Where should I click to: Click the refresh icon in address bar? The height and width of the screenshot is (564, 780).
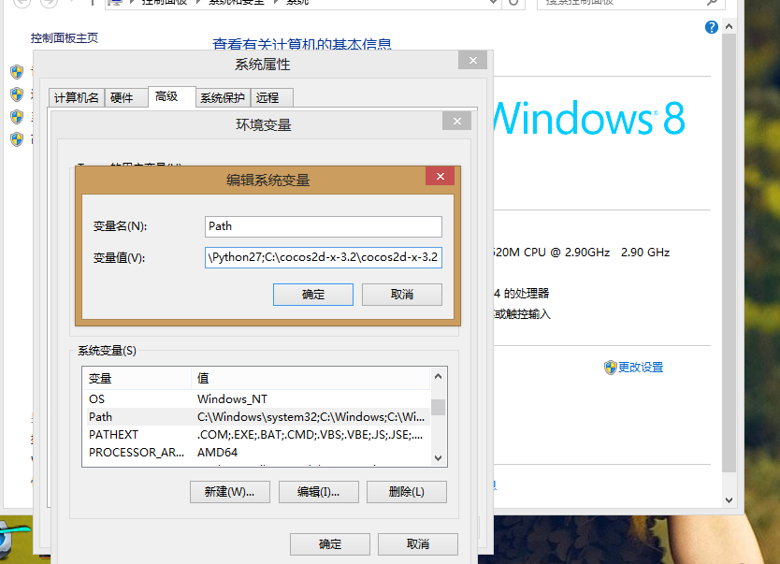click(513, 3)
